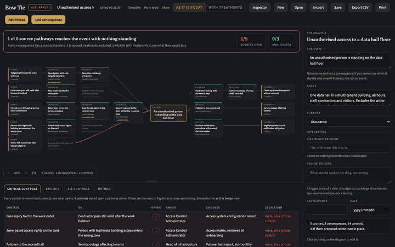The width and height of the screenshot is (395, 247).
Task: Open the Template menu
Action: coord(134,8)
